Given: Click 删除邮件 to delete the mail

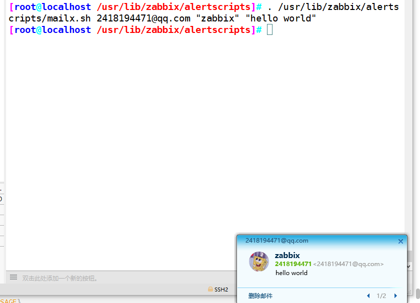Looking at the screenshot, I should pyautogui.click(x=260, y=296).
